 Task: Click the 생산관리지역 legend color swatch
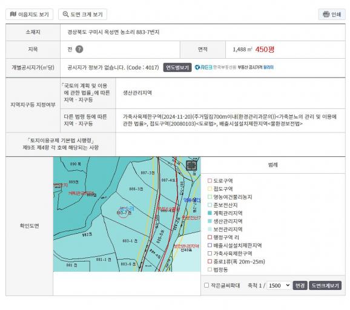[210, 221]
